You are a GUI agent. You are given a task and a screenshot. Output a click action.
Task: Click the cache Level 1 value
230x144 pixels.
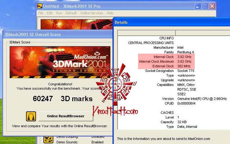click(x=178, y=117)
